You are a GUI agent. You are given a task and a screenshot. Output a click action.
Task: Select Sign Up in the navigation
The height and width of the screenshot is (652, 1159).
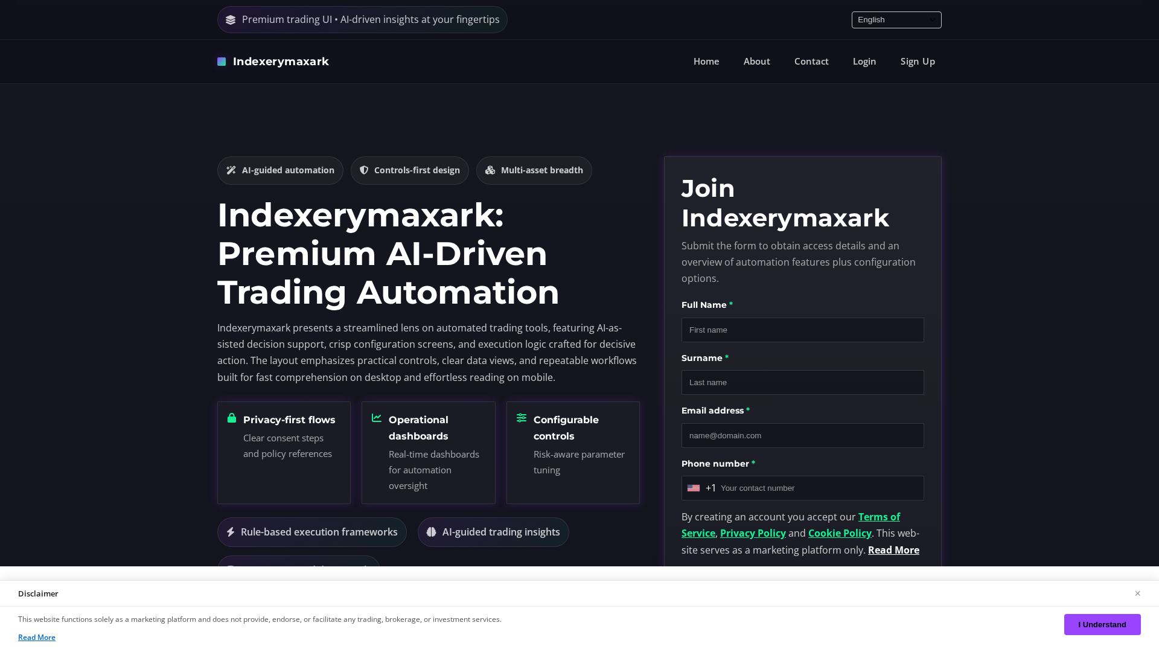click(918, 62)
